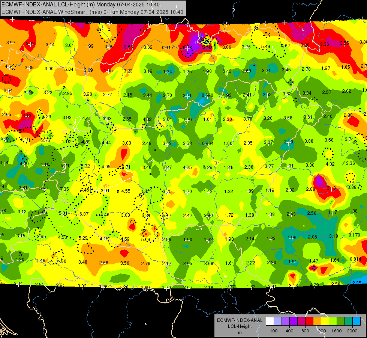This screenshot has width=367, height=338.
Task: Click the wind shear value 0.917
Action: [168, 48]
